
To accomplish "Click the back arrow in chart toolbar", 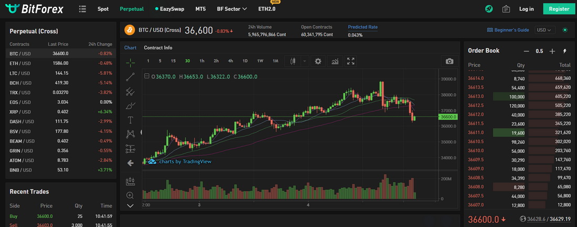I will coord(130,163).
